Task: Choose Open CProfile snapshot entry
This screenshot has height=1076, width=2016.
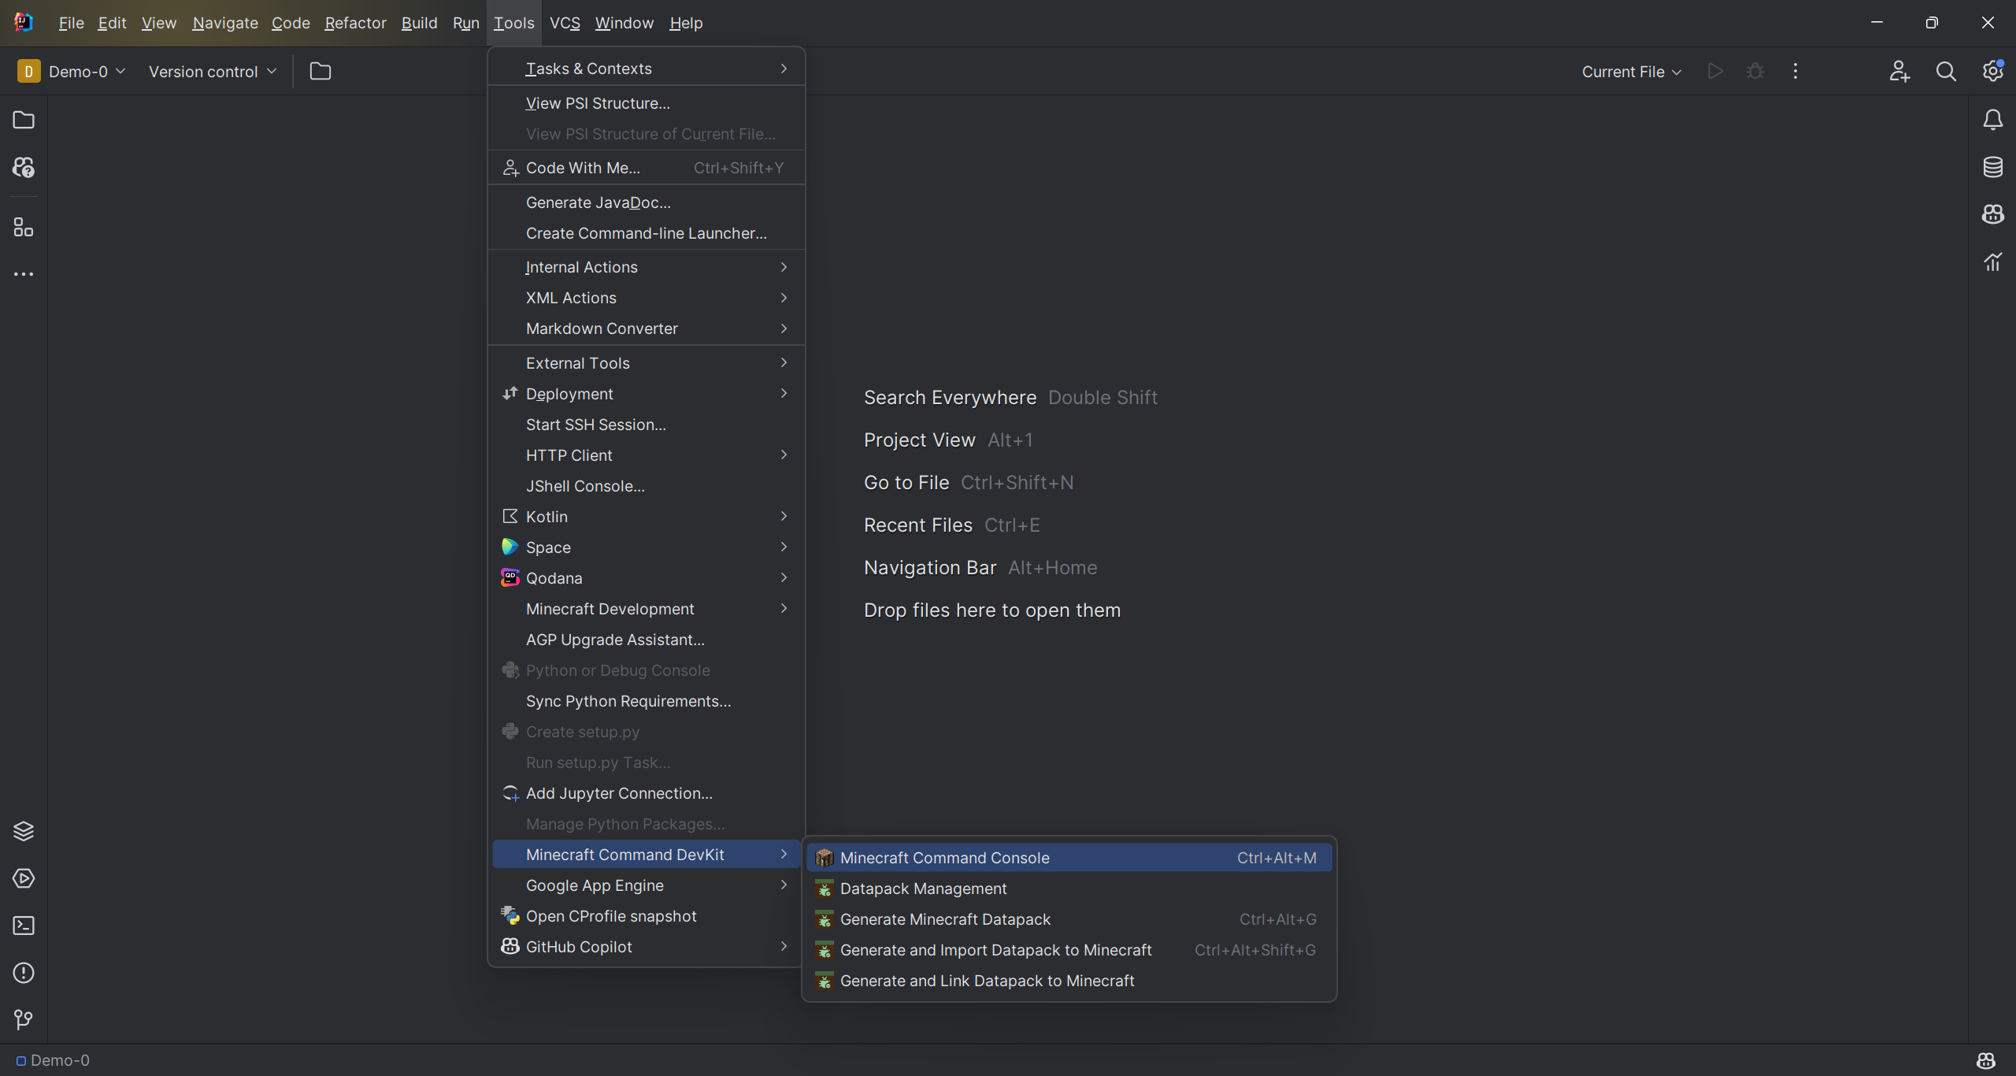Action: [x=646, y=916]
